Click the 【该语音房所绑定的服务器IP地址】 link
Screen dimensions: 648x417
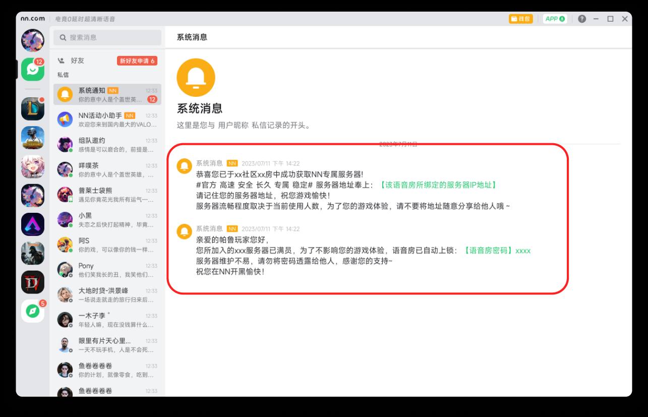438,185
